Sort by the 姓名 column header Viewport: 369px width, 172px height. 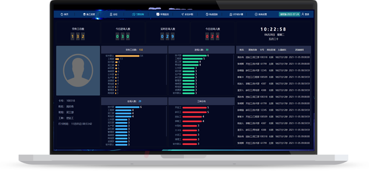click(242, 50)
